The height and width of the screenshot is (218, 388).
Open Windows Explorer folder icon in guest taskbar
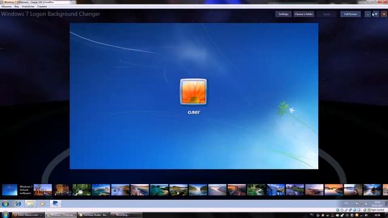30,204
